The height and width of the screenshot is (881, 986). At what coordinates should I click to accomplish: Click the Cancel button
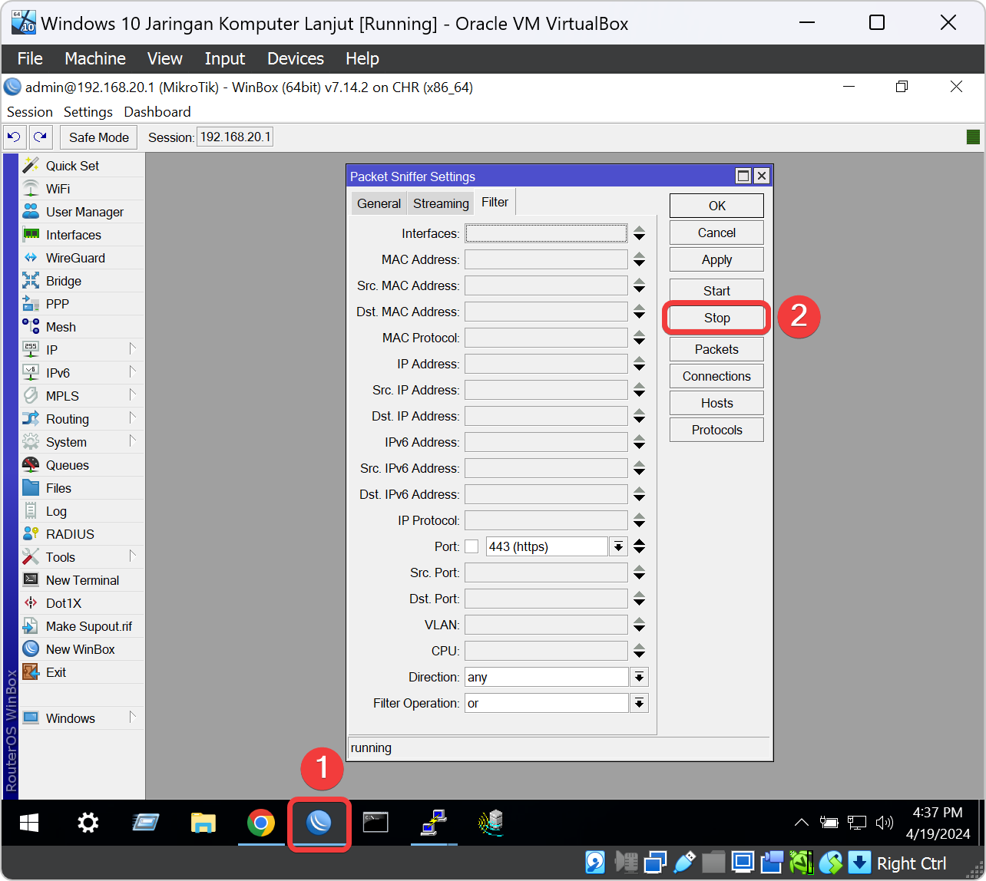click(x=716, y=233)
